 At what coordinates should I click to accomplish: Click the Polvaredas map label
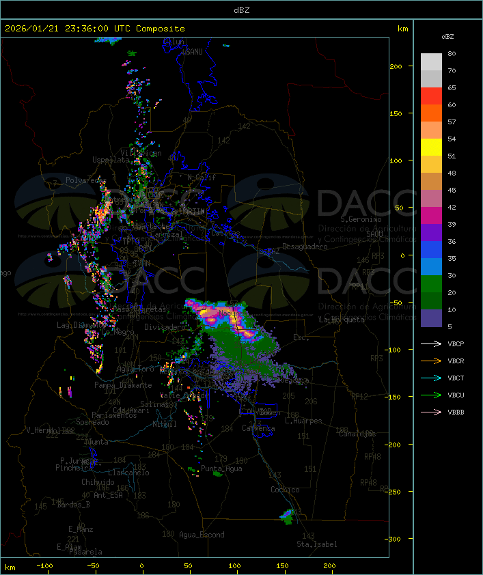(x=86, y=180)
